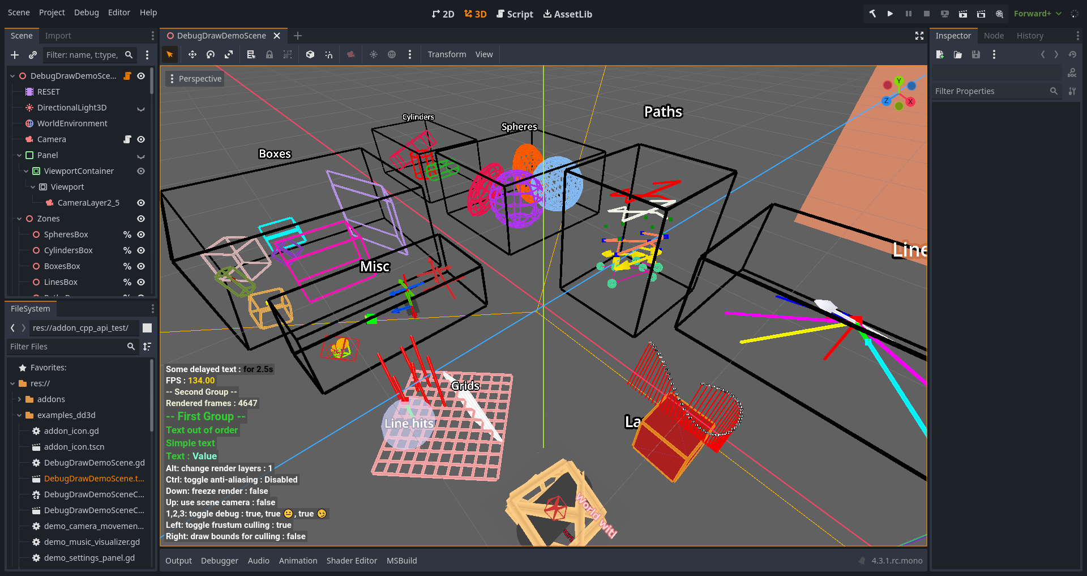
Task: Click the Lock selected node icon
Action: 269,54
